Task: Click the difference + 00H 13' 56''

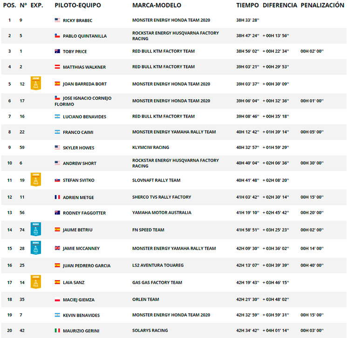Action: (276, 35)
